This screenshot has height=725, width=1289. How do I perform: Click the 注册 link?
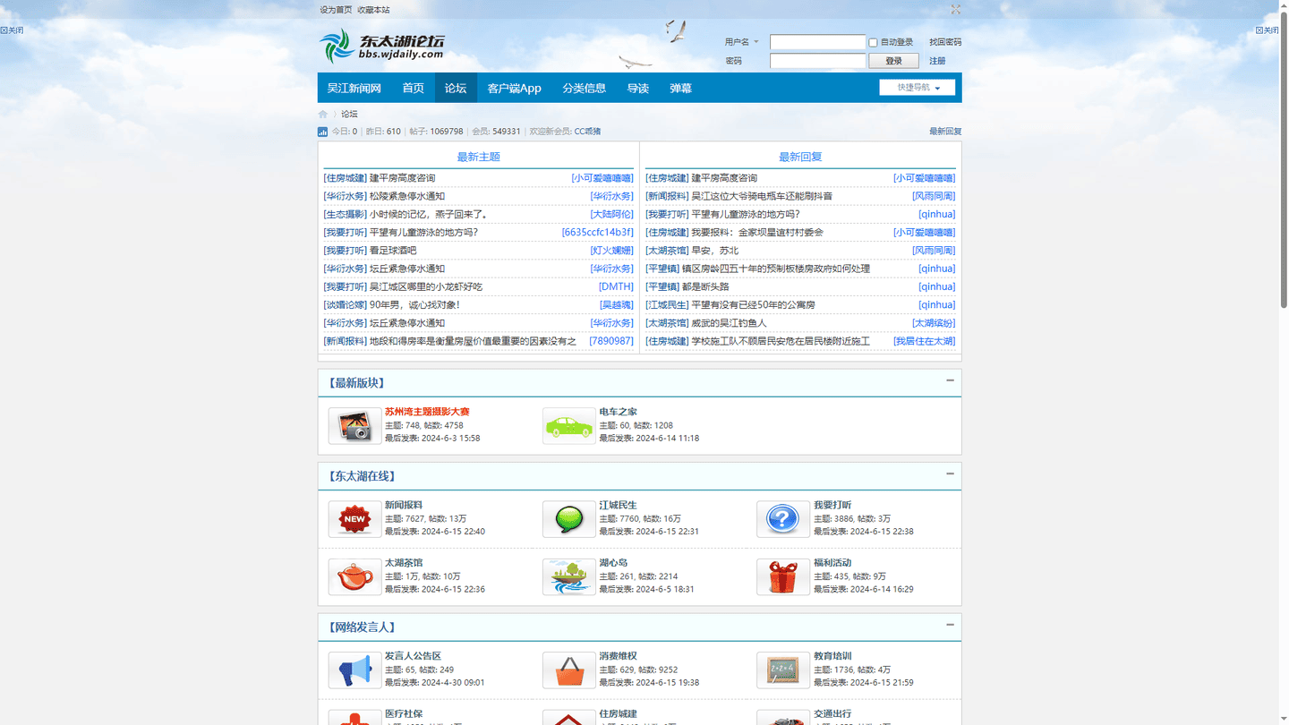pos(937,61)
